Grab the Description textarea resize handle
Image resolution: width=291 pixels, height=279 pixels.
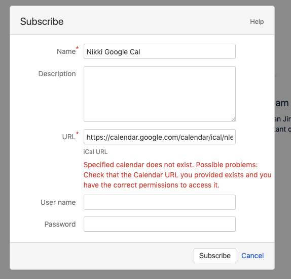point(234,119)
